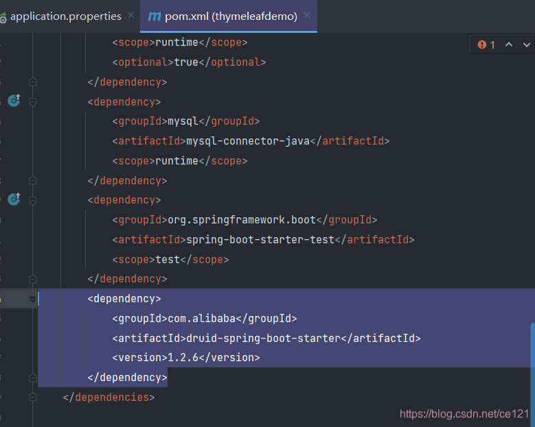Click the Maven icon on pom.xml tab
This screenshot has width=535, height=427.
pos(155,16)
